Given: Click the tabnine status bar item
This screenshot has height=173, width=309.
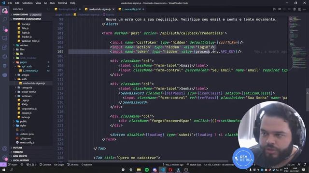Looking at the screenshot, I should (x=87, y=164).
